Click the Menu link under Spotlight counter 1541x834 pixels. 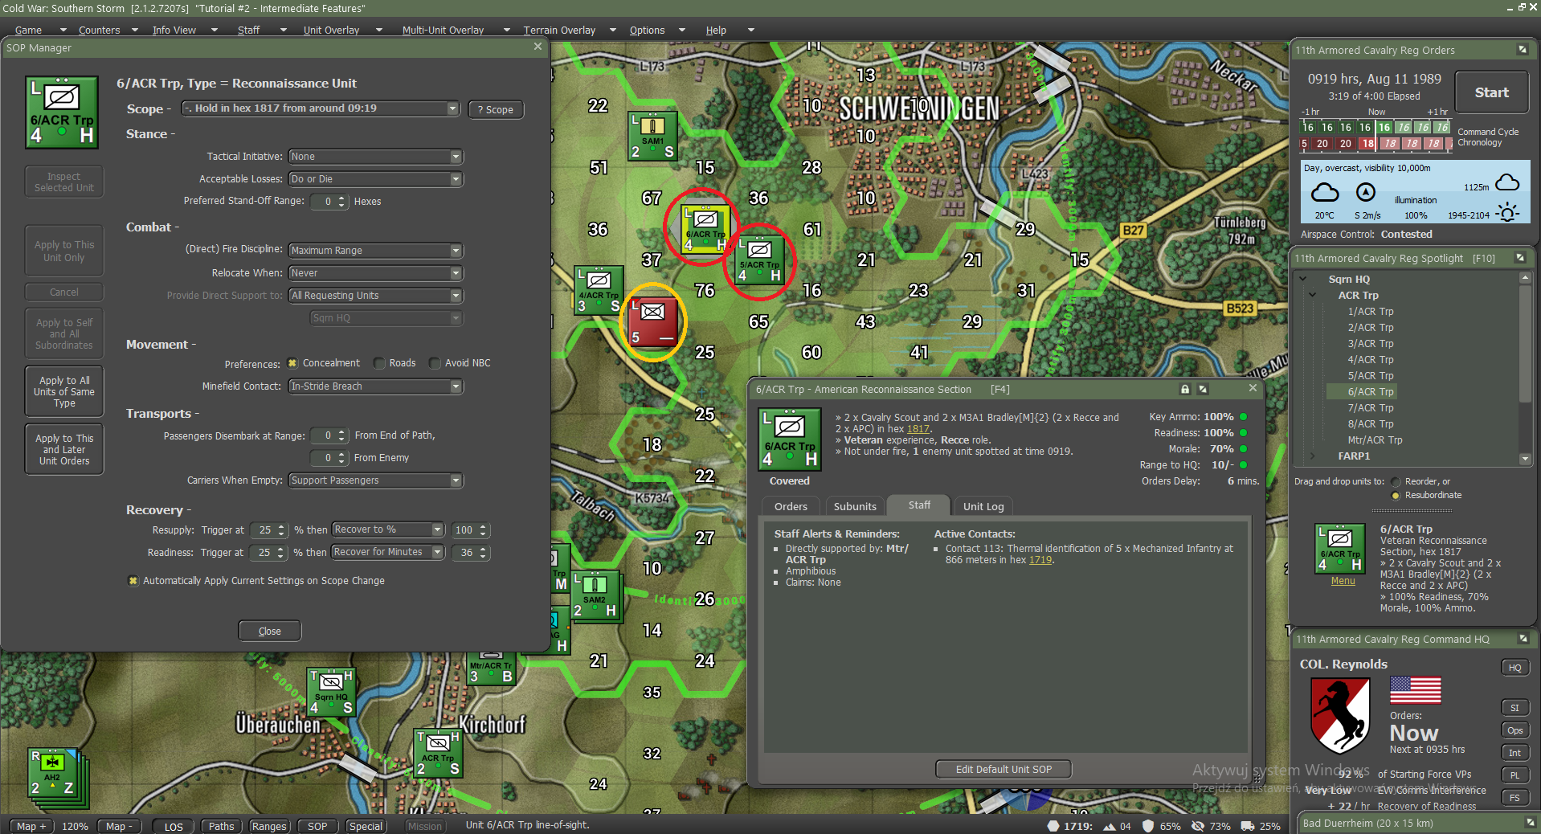point(1343,581)
